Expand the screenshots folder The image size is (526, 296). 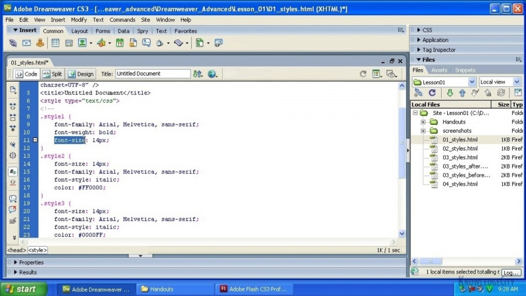423,131
